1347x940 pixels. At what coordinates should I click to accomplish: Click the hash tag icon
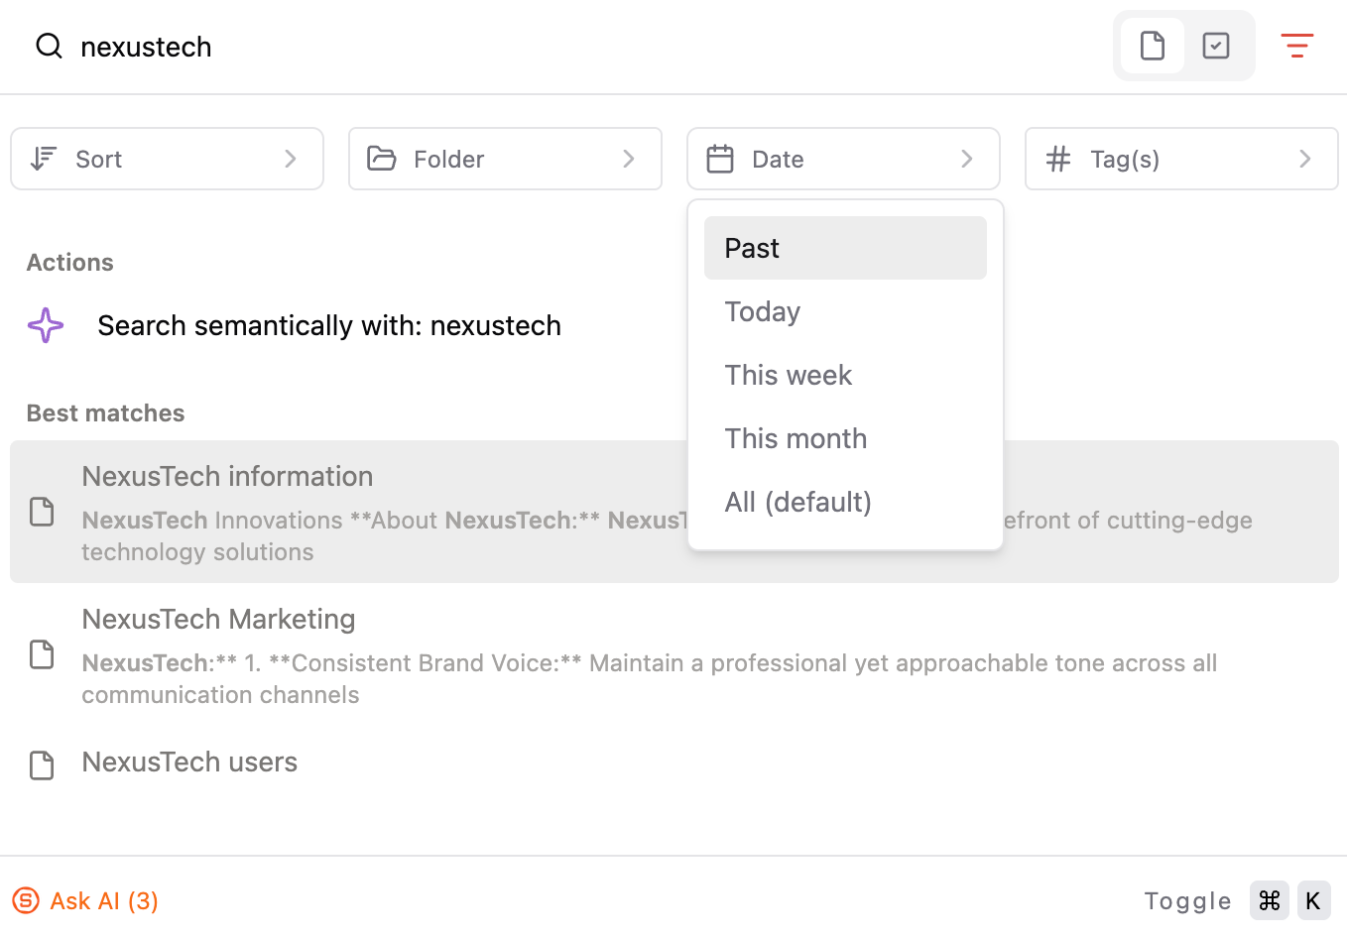click(x=1058, y=159)
